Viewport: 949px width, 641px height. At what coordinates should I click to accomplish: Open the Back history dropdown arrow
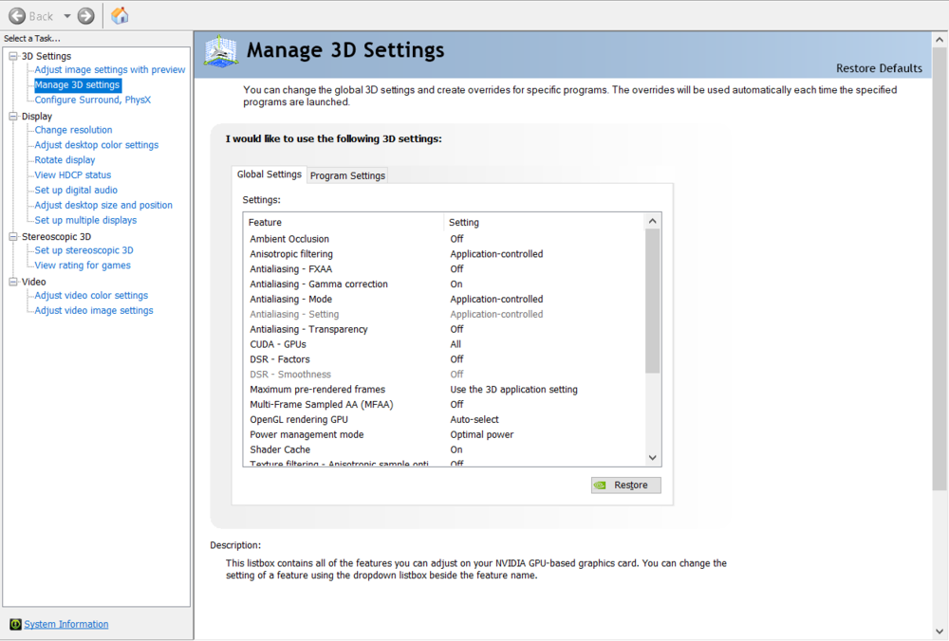[67, 16]
